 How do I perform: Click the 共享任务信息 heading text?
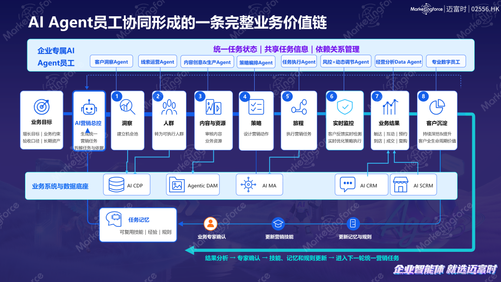click(x=286, y=49)
